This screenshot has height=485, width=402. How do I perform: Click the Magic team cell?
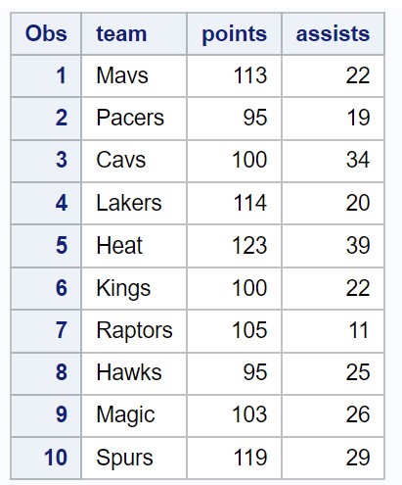click(x=134, y=415)
